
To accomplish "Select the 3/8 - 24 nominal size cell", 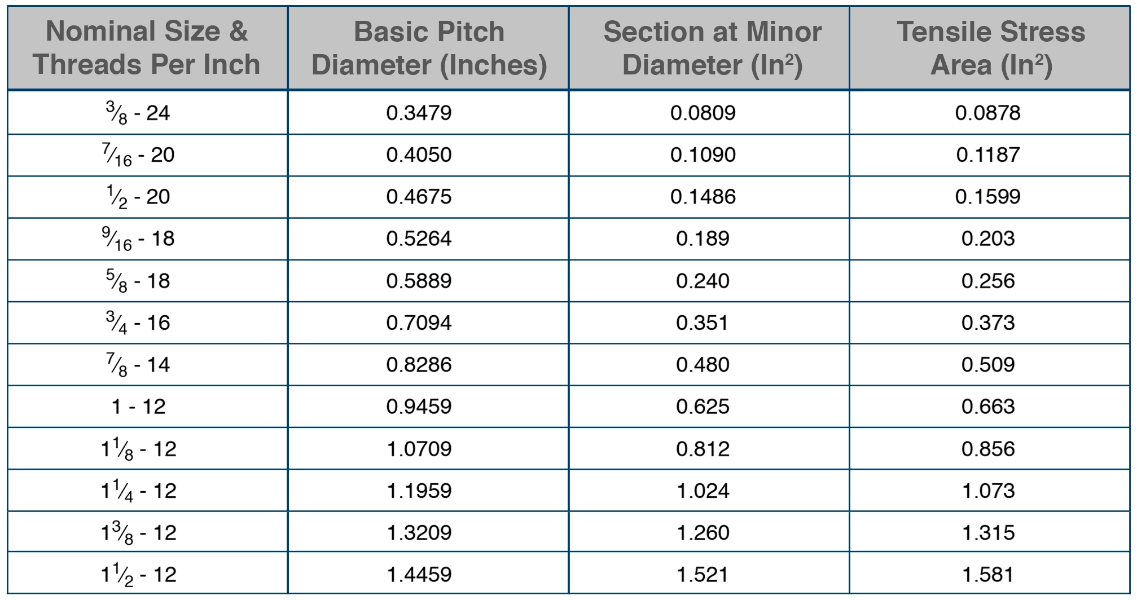I will coord(138,113).
